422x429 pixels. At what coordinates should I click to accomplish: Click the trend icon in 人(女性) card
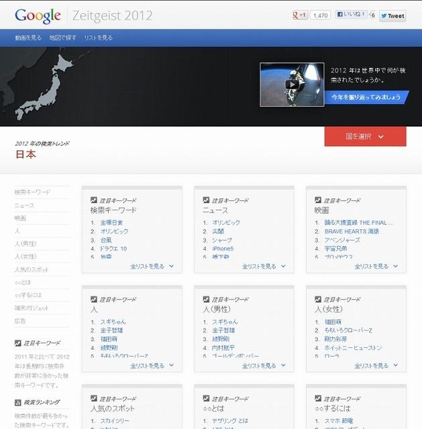(318, 300)
